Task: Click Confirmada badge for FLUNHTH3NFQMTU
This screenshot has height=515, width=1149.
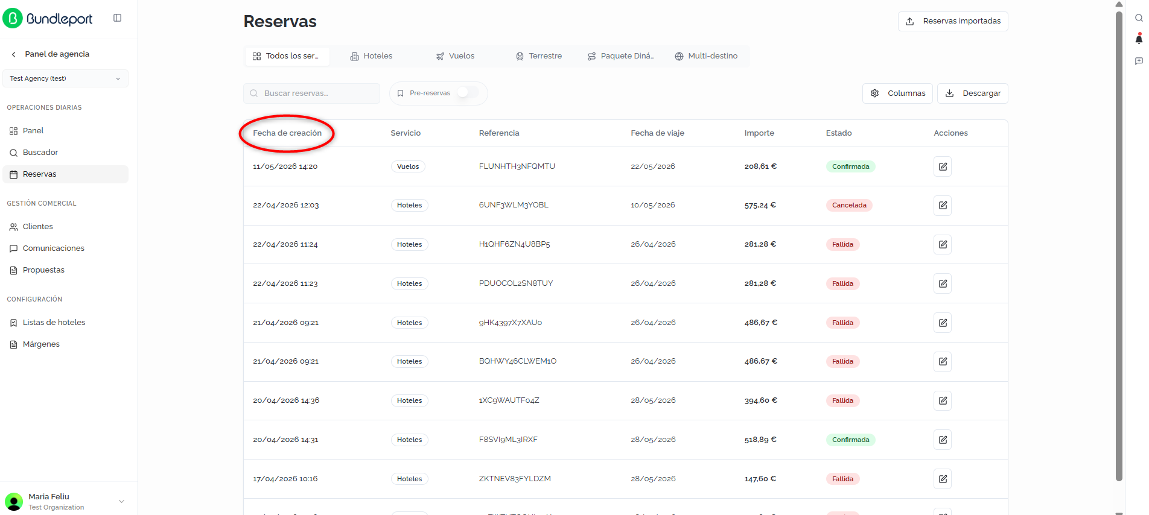Action: tap(851, 166)
